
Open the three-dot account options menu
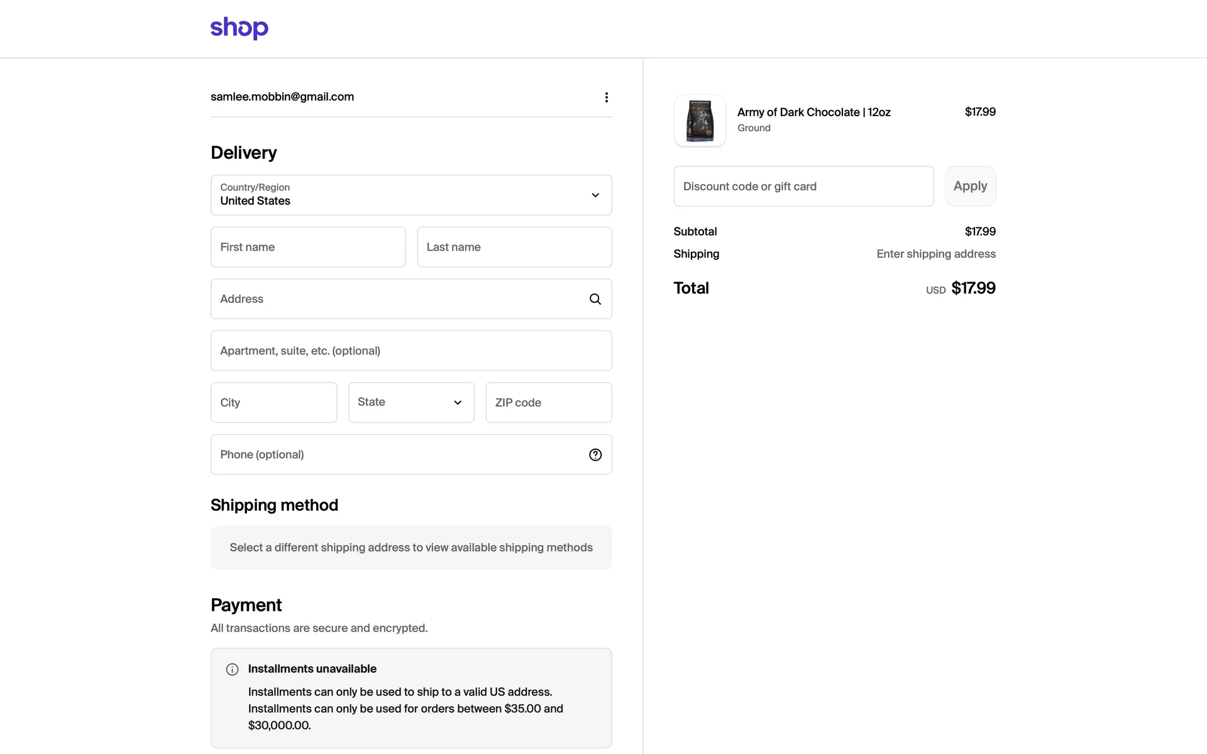tap(606, 97)
